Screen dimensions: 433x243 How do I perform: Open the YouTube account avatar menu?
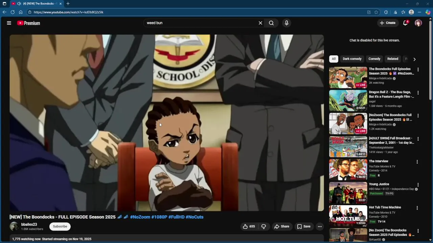(418, 23)
